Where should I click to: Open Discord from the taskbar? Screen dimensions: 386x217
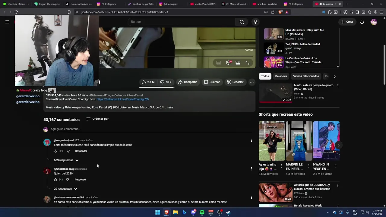click(193, 212)
